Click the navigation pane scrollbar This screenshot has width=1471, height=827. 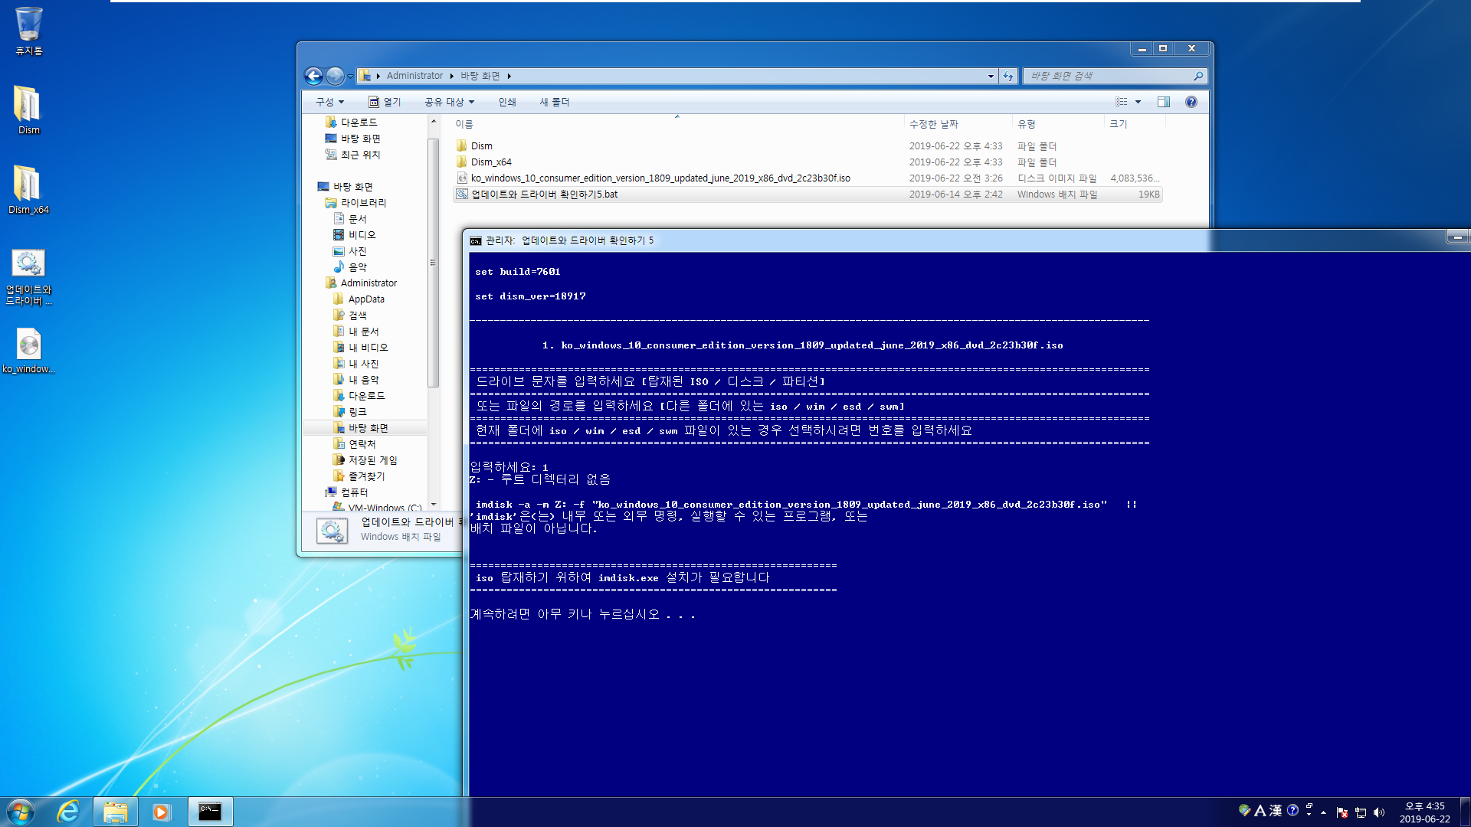click(433, 263)
